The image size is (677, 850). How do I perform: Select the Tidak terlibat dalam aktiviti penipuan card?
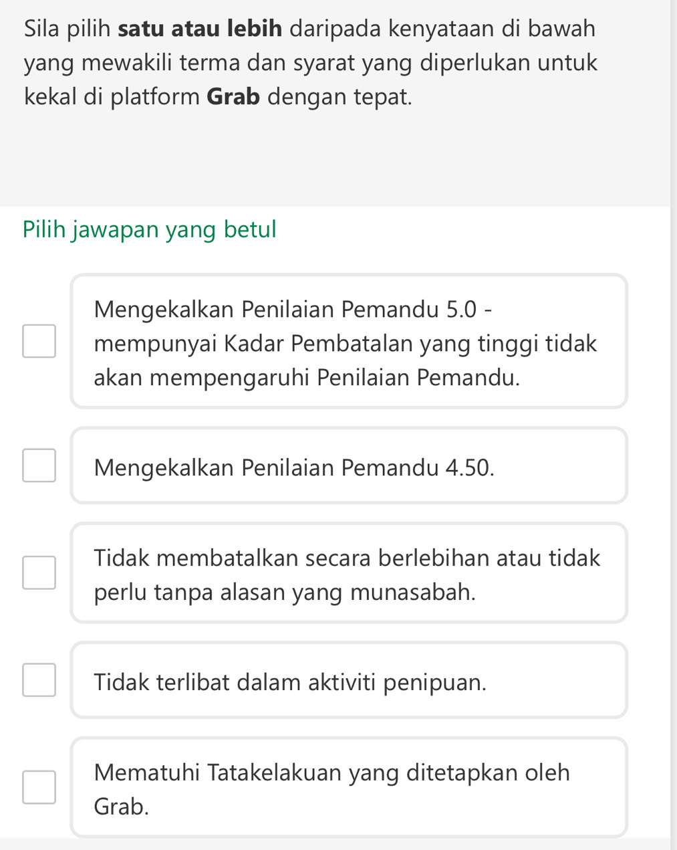point(349,680)
